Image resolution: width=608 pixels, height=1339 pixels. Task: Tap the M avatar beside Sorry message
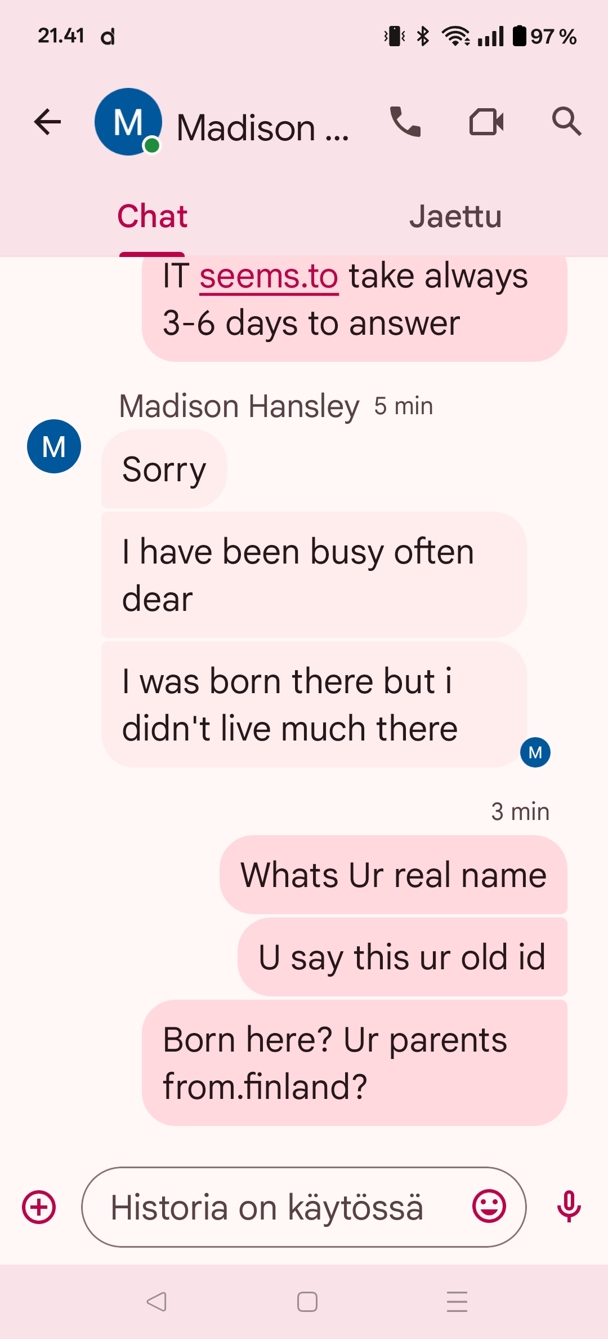point(54,446)
